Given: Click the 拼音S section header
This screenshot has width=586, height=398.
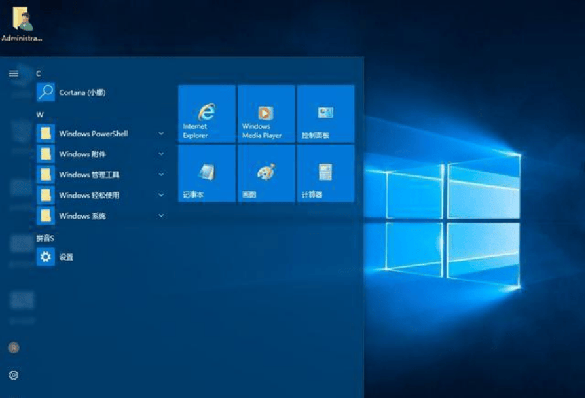Looking at the screenshot, I should (x=45, y=238).
